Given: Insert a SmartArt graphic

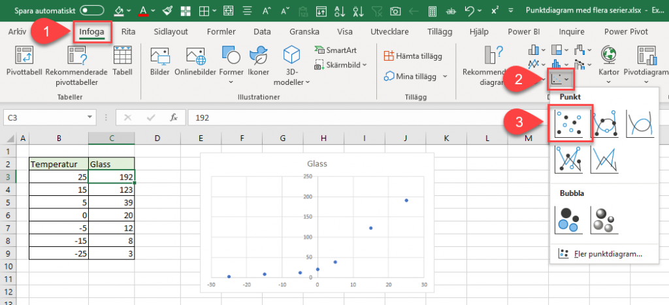Looking at the screenshot, I should pyautogui.click(x=335, y=50).
